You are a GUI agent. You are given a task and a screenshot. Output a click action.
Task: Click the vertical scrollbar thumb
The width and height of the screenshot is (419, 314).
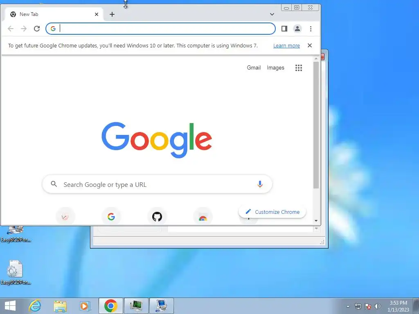tap(316, 125)
